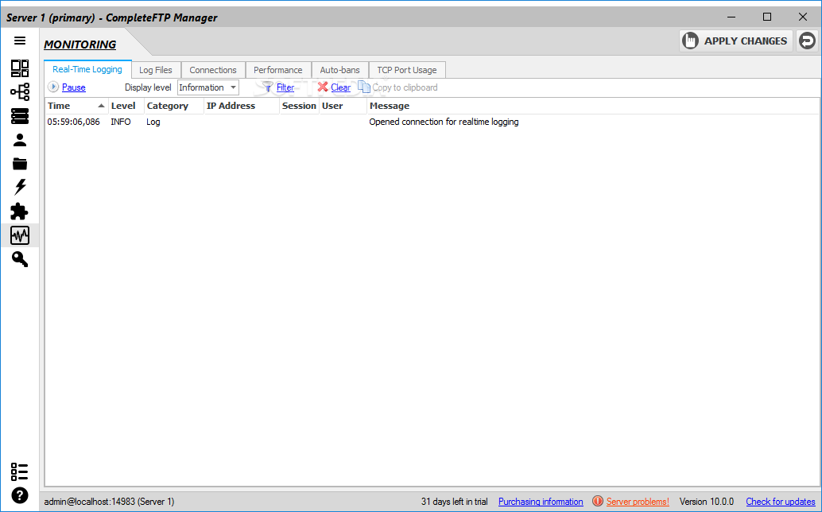Open the users sidebar icon

(20, 140)
